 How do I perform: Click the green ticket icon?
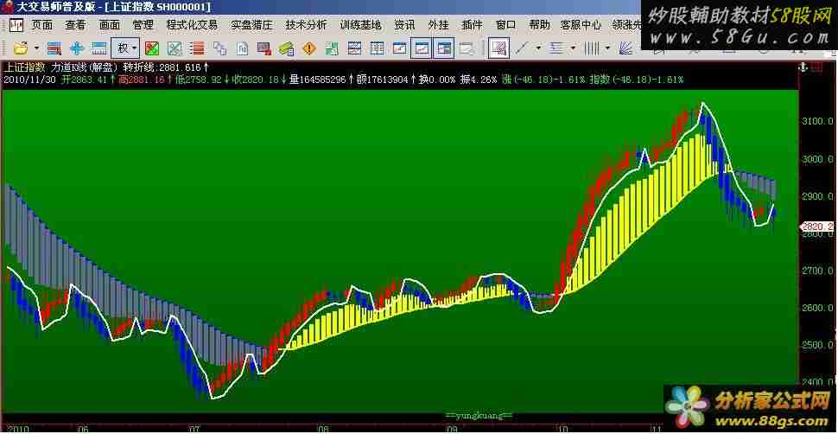pos(287,48)
